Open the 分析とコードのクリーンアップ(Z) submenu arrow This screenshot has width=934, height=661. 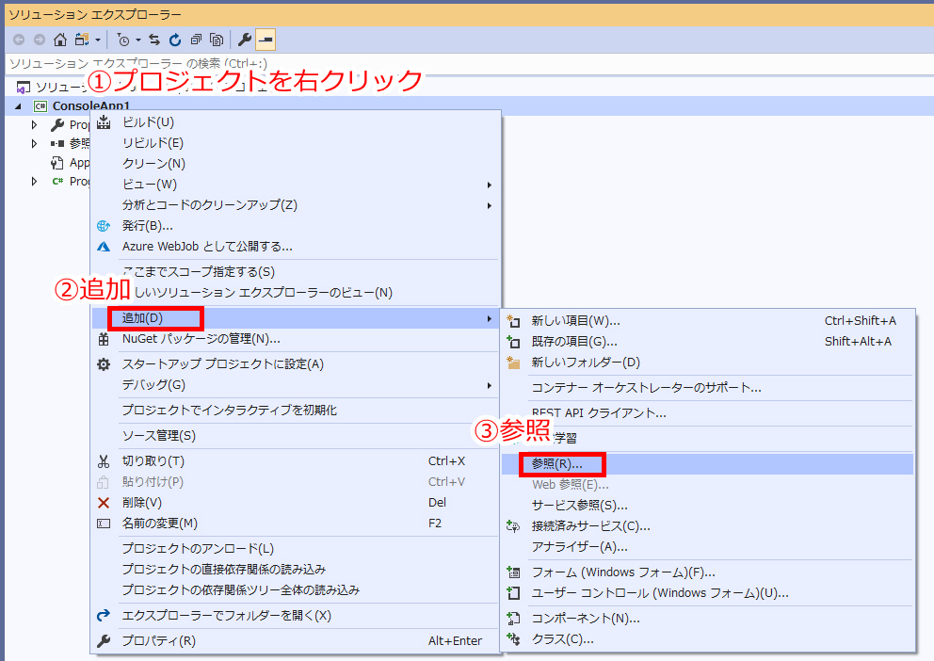click(489, 205)
